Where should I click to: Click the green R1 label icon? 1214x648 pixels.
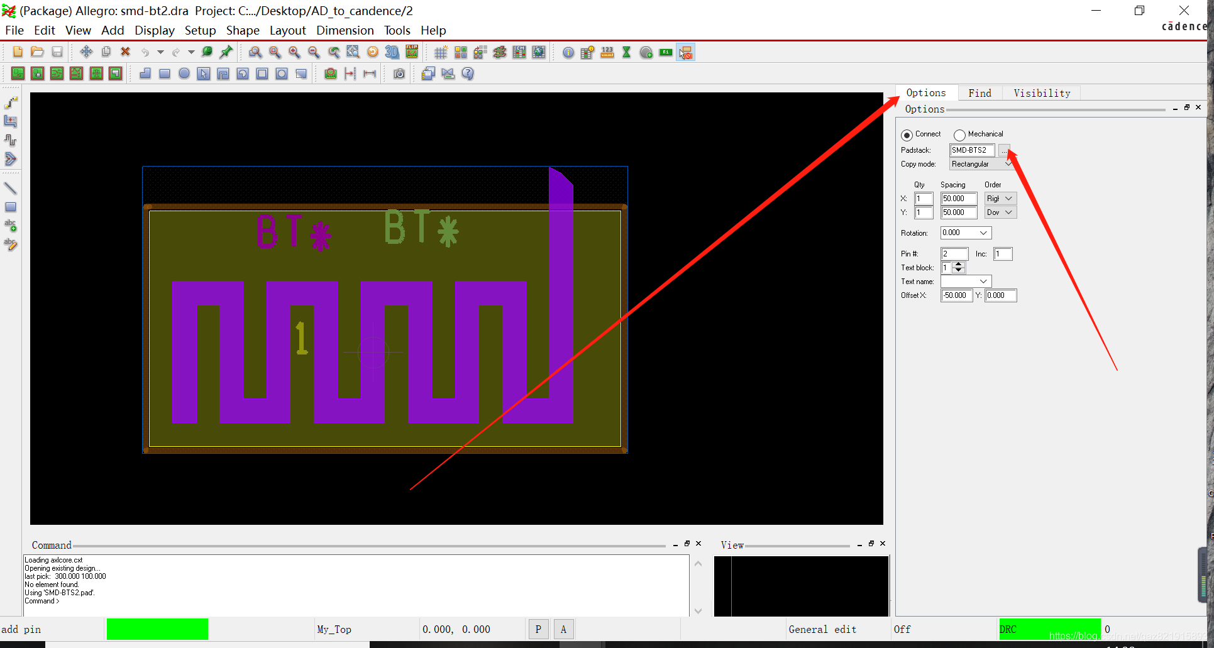pos(666,52)
